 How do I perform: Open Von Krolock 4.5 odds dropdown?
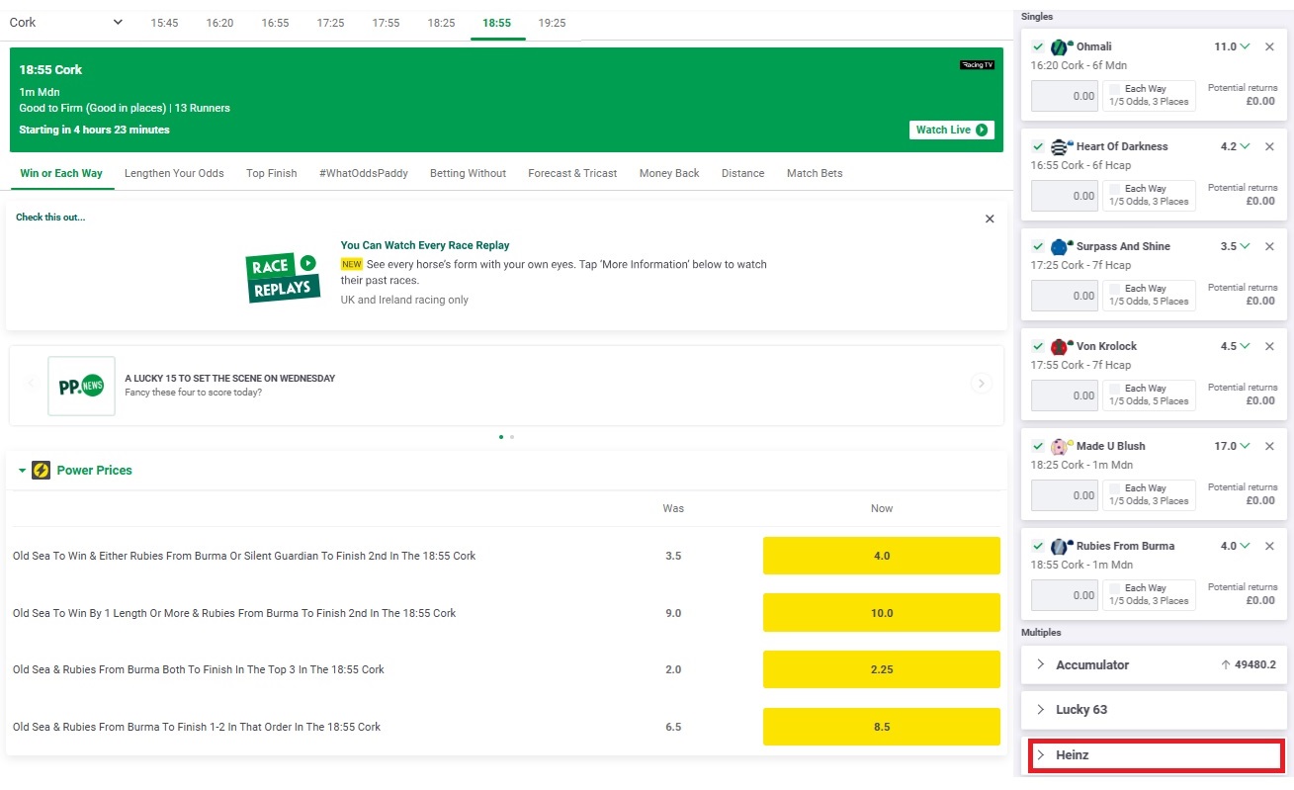1236,346
